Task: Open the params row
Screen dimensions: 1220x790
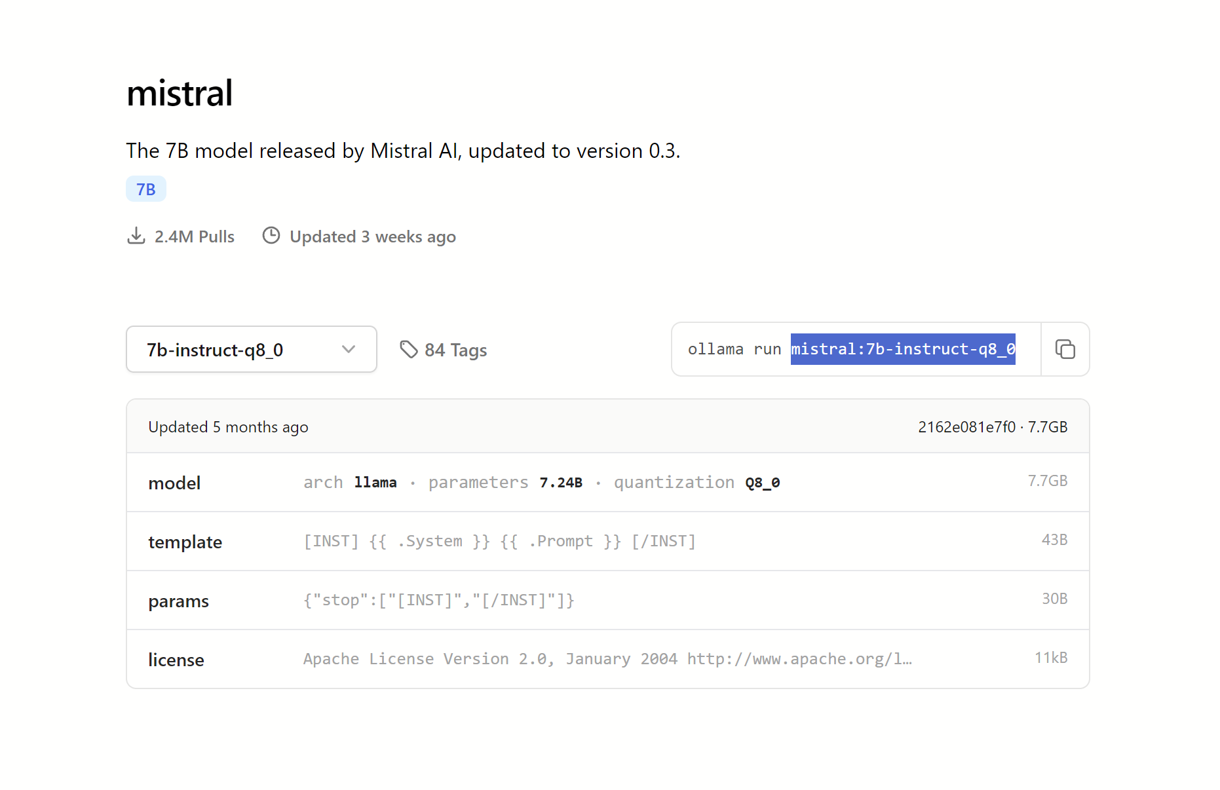Action: pyautogui.click(x=608, y=601)
